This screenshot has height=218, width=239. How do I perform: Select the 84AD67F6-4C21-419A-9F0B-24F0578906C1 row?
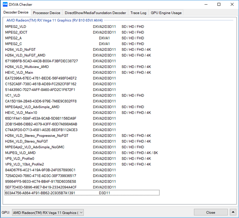82,170
